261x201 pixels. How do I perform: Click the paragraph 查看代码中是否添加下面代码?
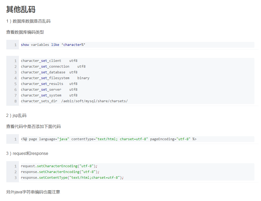coord(34,127)
